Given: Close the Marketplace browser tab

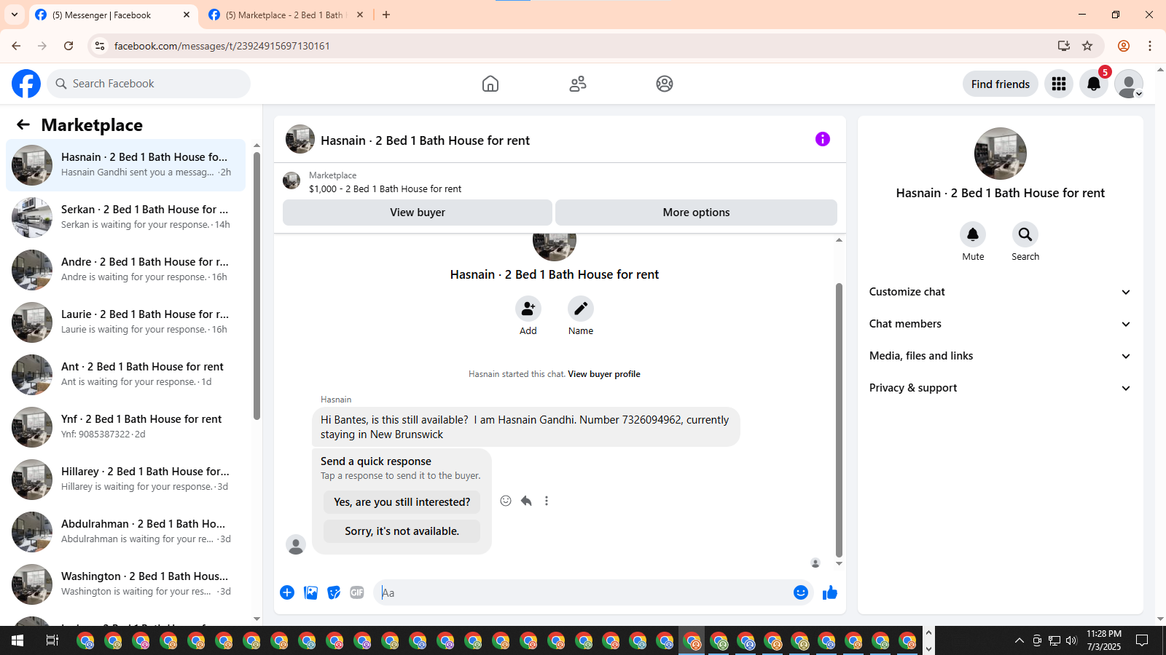Looking at the screenshot, I should click(x=360, y=15).
